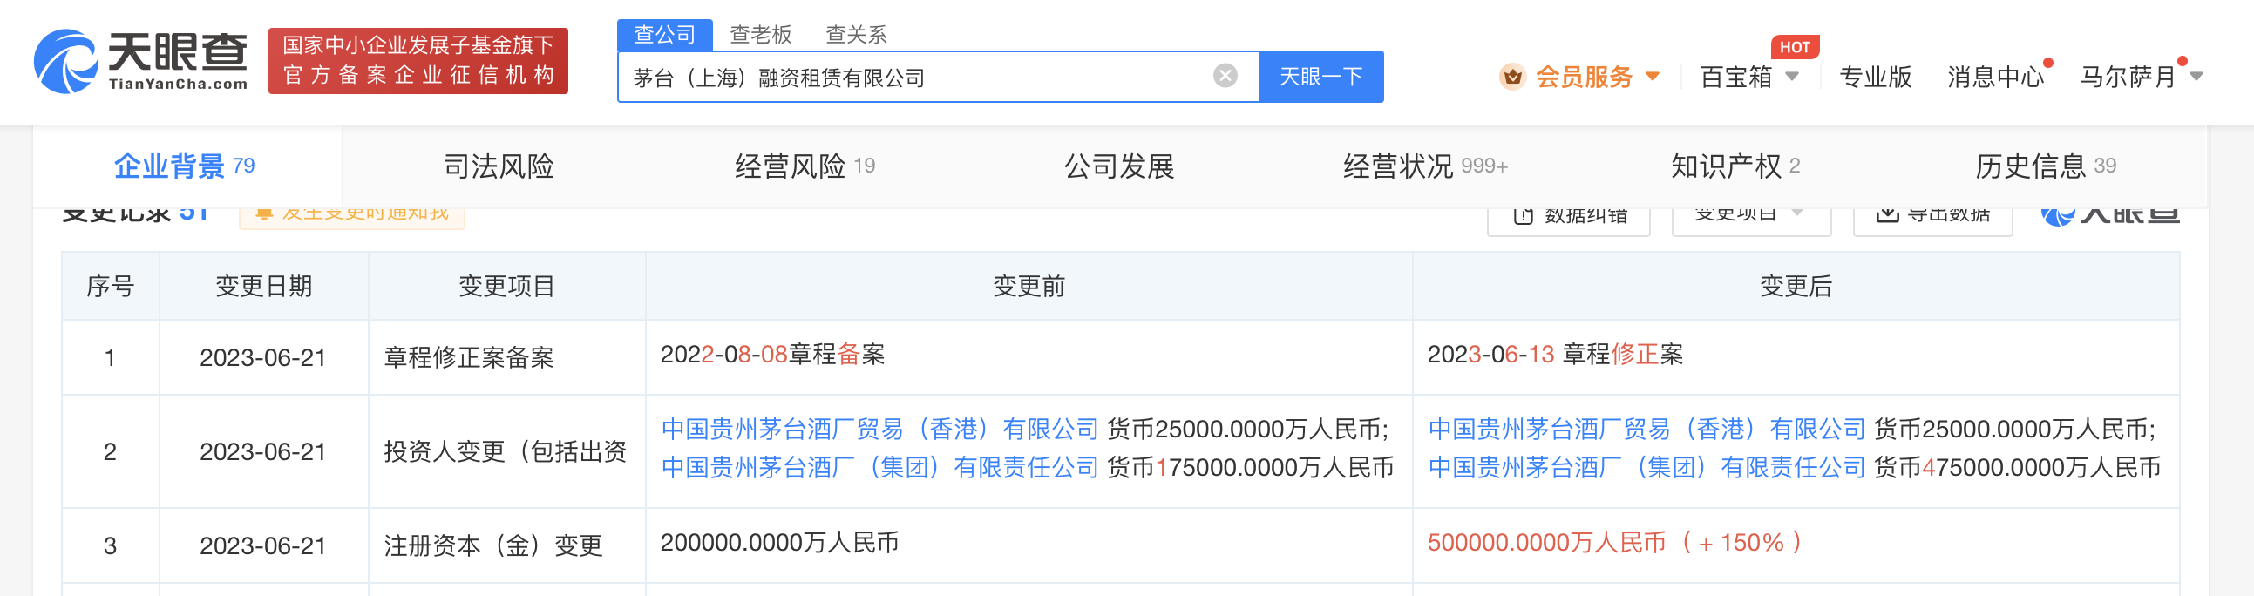Click the 变更后 column header
Image resolution: width=2254 pixels, height=596 pixels.
(x=1796, y=286)
